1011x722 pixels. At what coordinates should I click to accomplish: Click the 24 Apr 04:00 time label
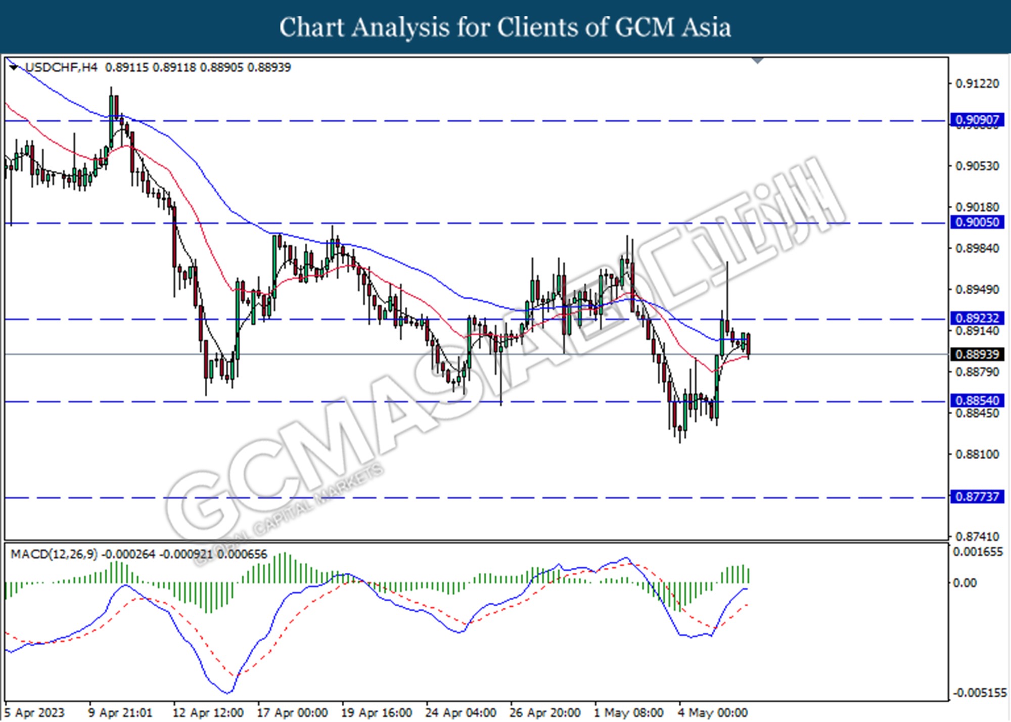[x=461, y=713]
